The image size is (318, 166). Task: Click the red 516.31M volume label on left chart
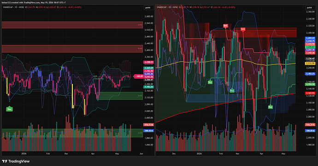coord(148,125)
